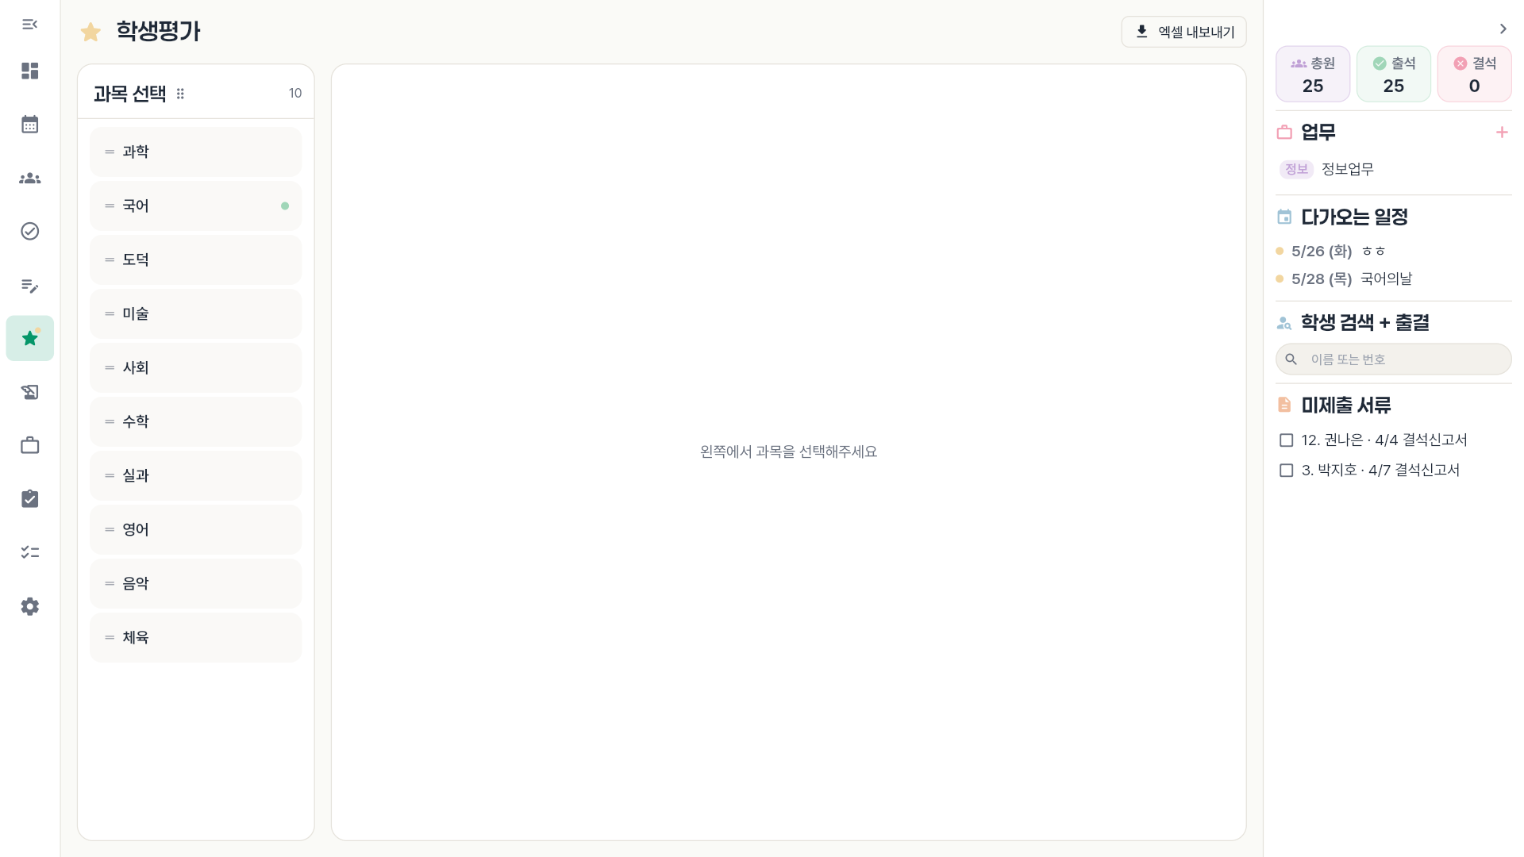Click the drag handle on the 체육 row
The width and height of the screenshot is (1524, 857).
[x=110, y=637]
